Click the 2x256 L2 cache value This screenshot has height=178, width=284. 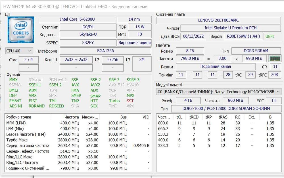(x=113, y=60)
